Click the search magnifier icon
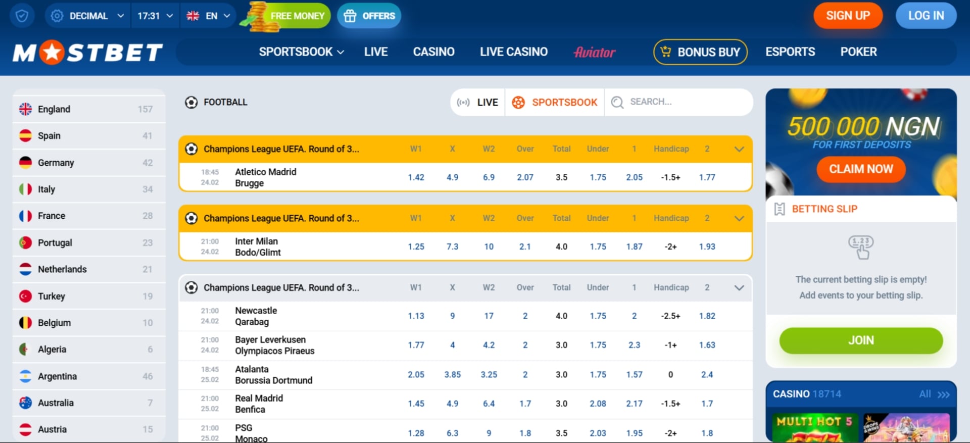 pos(617,103)
